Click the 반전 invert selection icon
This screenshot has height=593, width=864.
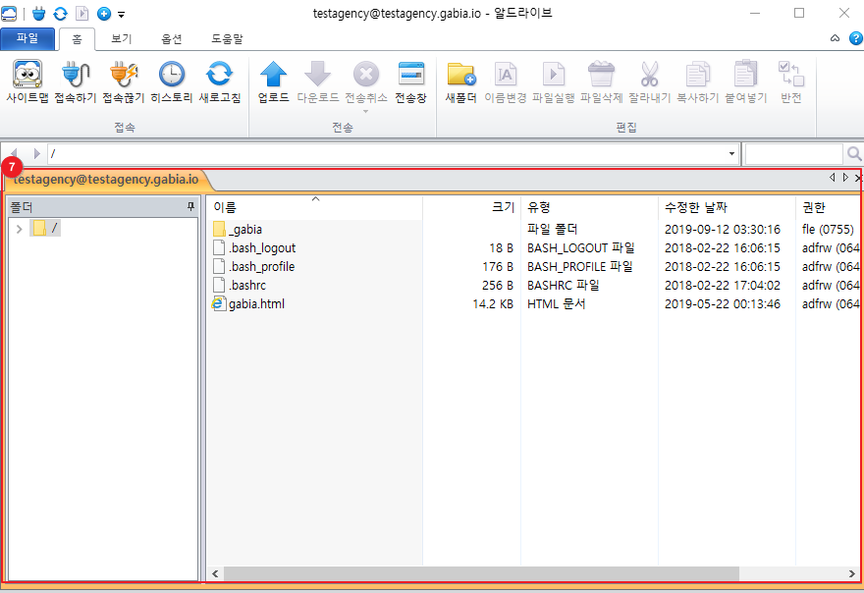point(790,81)
